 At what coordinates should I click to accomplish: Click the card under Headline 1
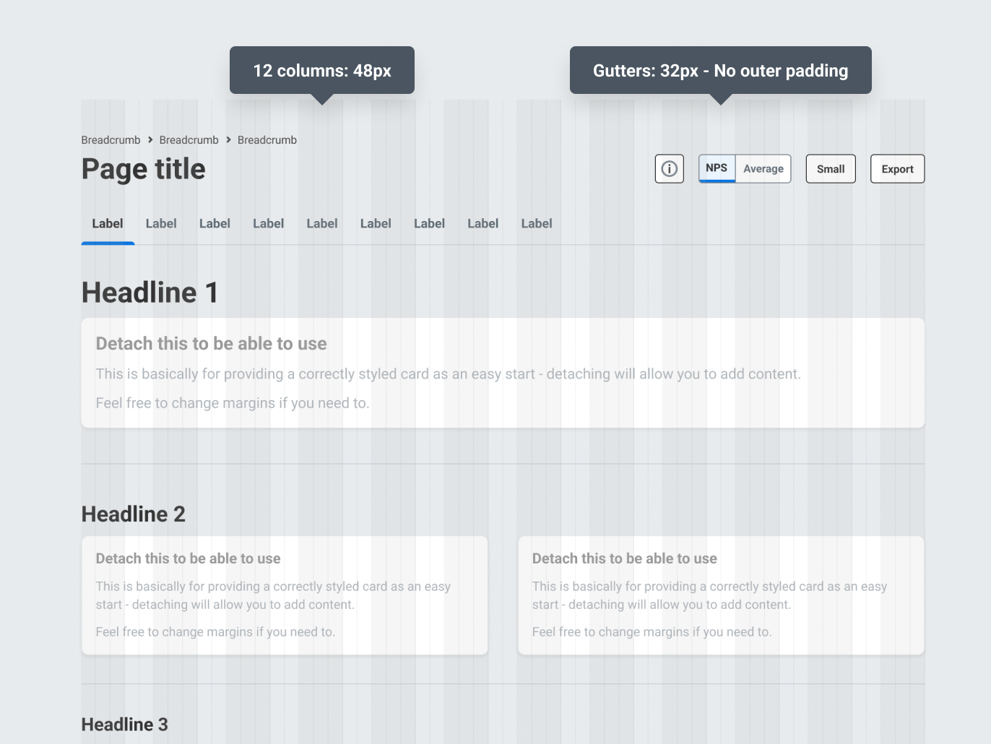click(503, 373)
